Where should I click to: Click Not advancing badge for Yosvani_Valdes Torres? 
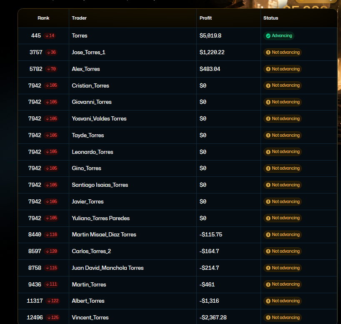(x=283, y=118)
